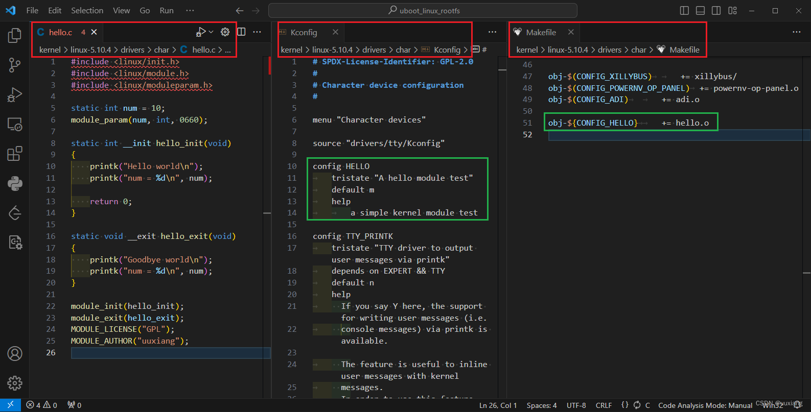The image size is (811, 412).
Task: Click the curly braces icon in status bar
Action: (624, 405)
